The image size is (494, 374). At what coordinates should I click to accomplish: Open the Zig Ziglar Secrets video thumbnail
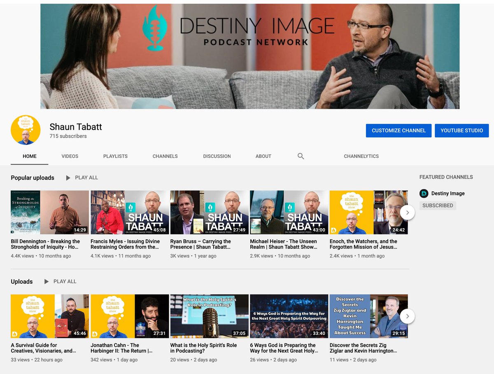click(x=369, y=316)
